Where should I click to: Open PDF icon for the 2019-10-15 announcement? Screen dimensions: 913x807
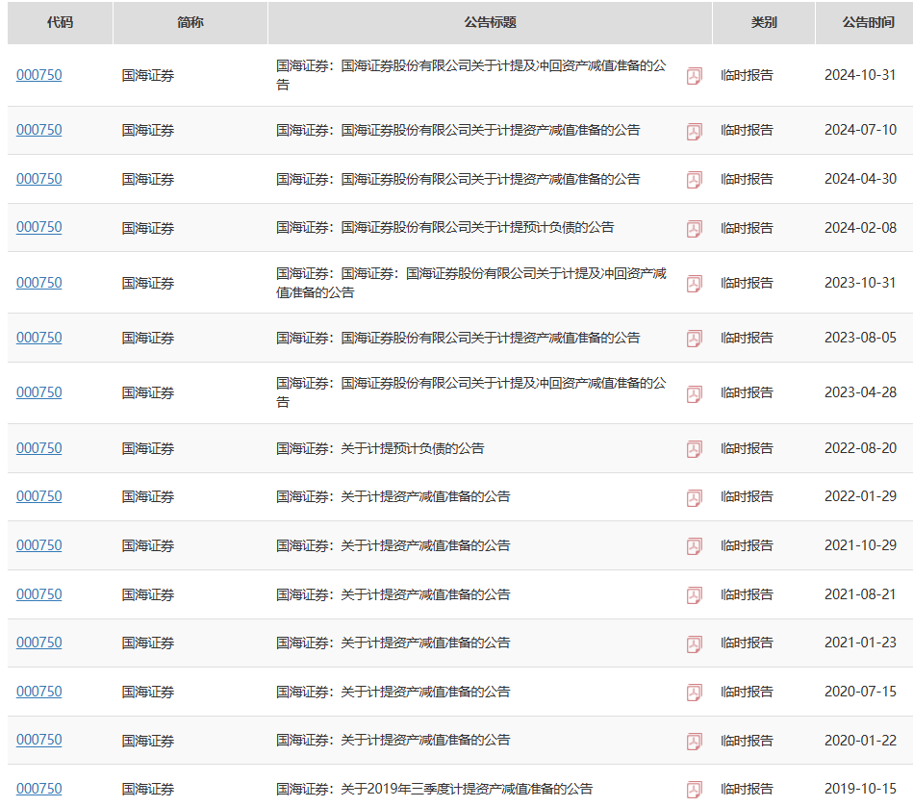pyautogui.click(x=694, y=790)
